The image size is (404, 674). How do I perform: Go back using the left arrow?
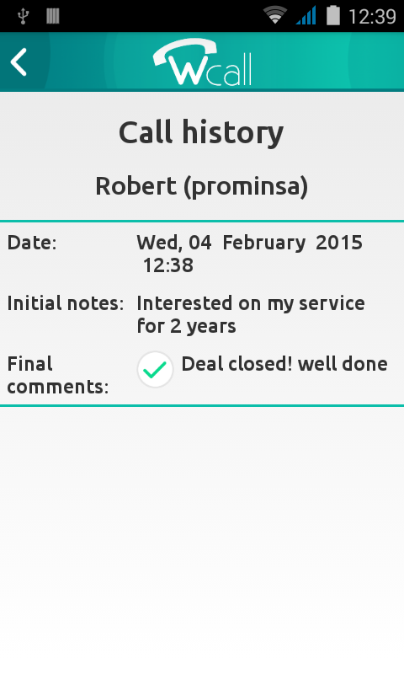coord(19,62)
